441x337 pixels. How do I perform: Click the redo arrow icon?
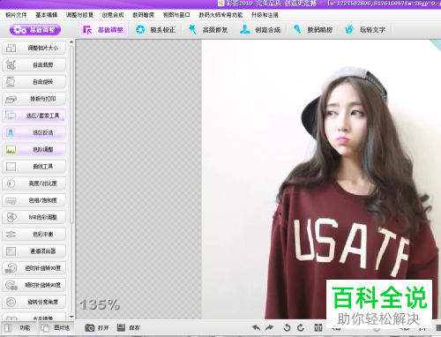(x=269, y=327)
